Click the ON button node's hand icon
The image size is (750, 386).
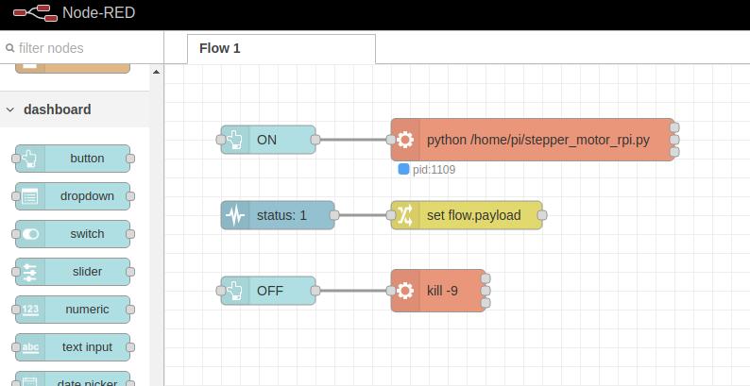coord(235,140)
